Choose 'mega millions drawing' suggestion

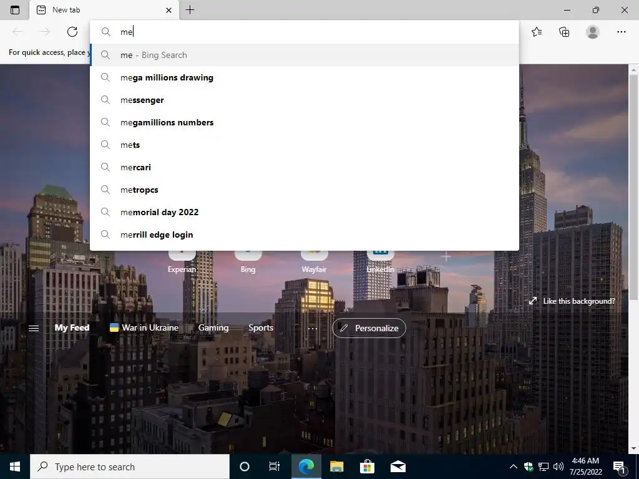tap(305, 77)
